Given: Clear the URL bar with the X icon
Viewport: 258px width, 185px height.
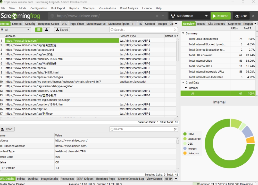Looking at the screenshot, I should (157, 16).
